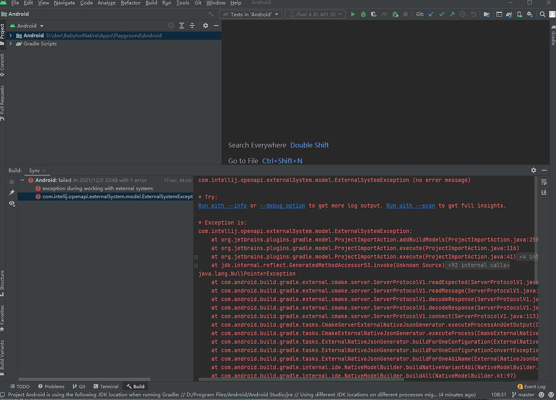The width and height of the screenshot is (556, 400).
Task: Click Collapse All in Project panel
Action: pos(192,26)
